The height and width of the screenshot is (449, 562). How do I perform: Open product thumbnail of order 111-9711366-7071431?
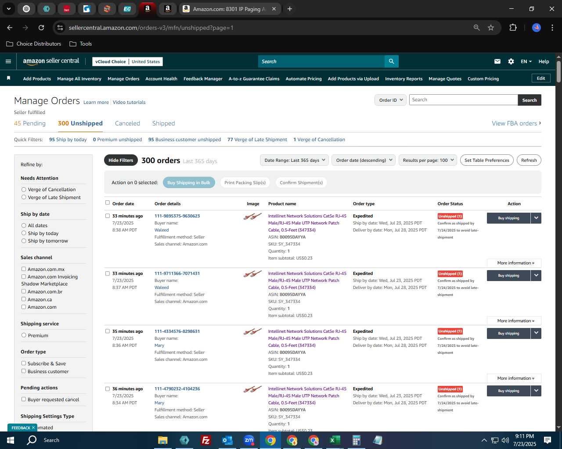(252, 274)
